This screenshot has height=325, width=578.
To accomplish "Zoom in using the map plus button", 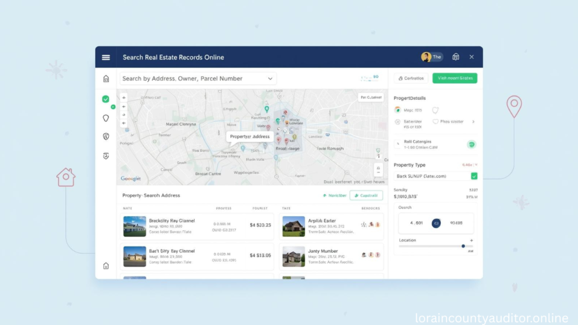I will (x=124, y=97).
